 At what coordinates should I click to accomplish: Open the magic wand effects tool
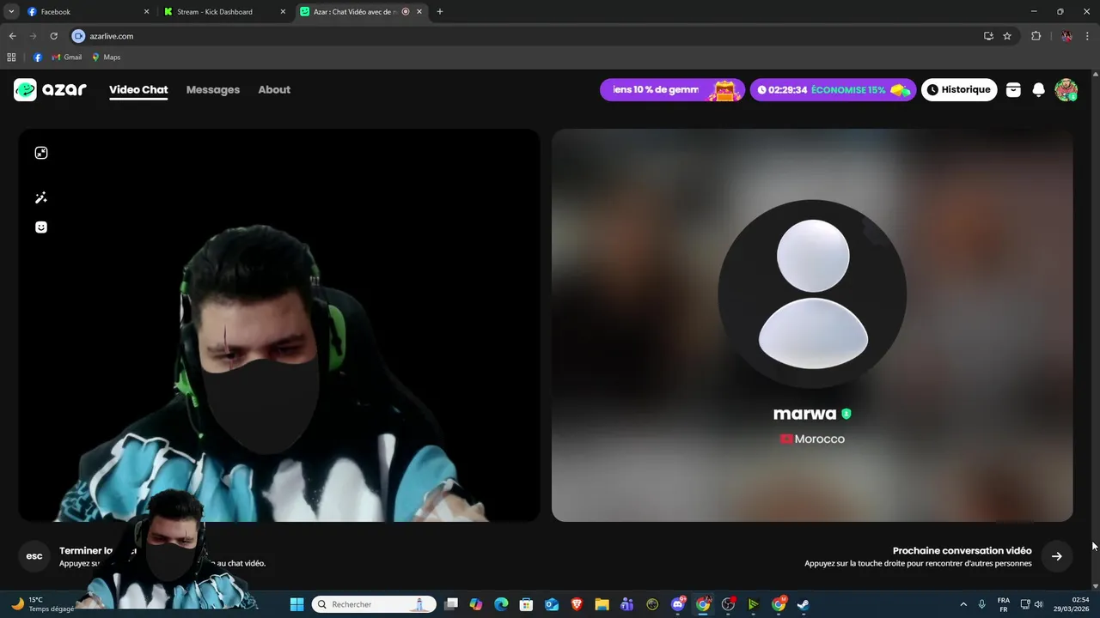(x=40, y=198)
